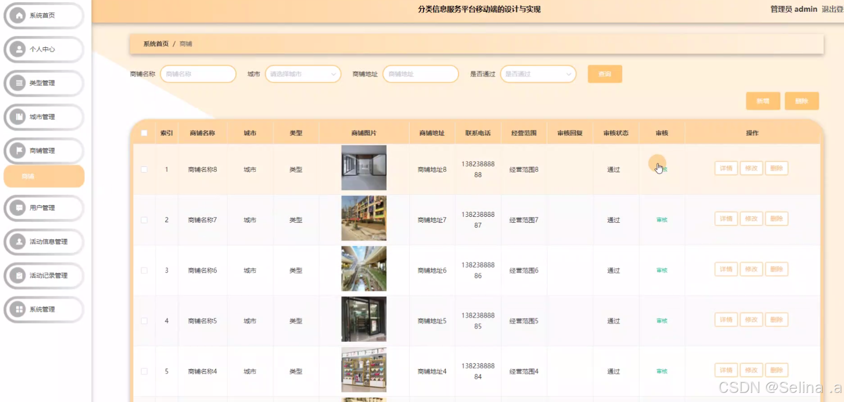This screenshot has height=402, width=844.
Task: Click 退出登录 at top right
Action: coord(833,9)
